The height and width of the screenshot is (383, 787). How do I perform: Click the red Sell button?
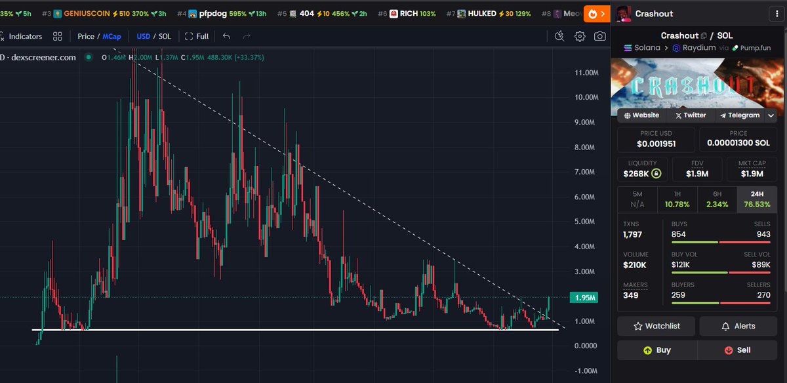coord(738,350)
